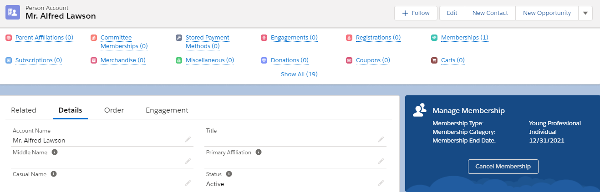This screenshot has height=192, width=600.
Task: Click the New Contact button
Action: point(490,13)
